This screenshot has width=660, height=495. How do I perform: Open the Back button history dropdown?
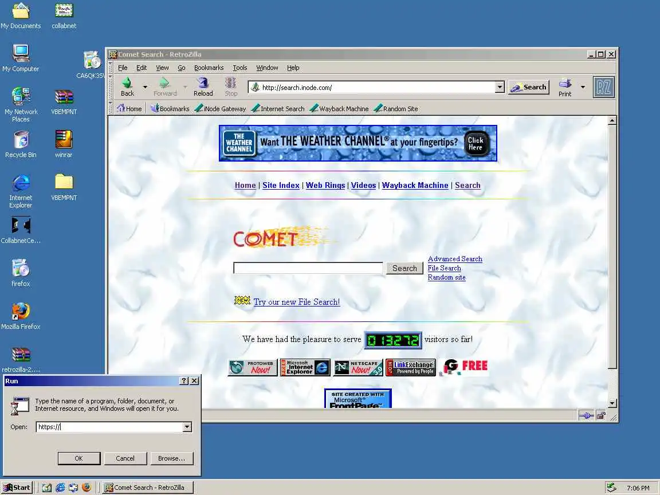click(x=145, y=87)
